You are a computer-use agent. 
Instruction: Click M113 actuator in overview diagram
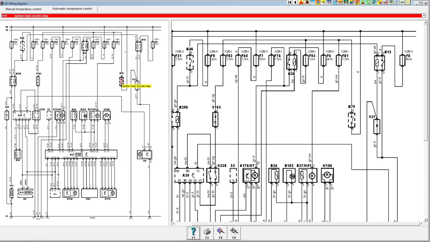coord(108,193)
